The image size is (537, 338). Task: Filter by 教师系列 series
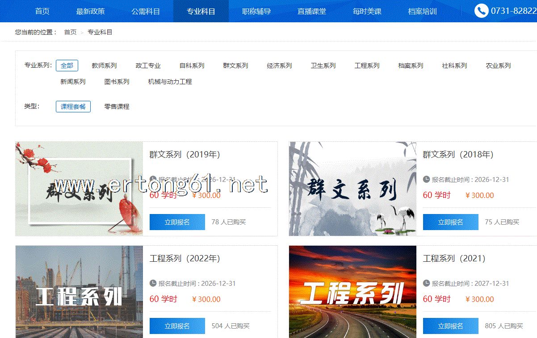click(x=104, y=66)
